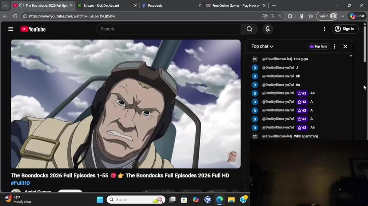This screenshot has width=368, height=206.
Task: Click the 'Why spamming' chat message
Action: pos(306,136)
